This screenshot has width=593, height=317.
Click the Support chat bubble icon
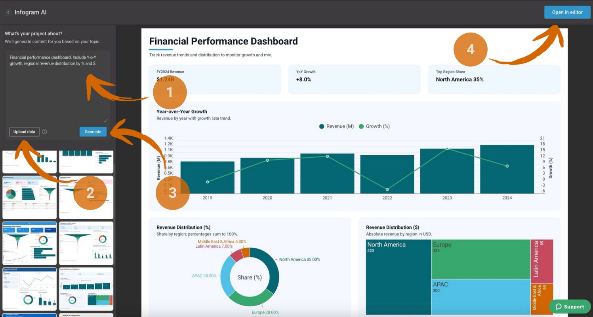(559, 307)
